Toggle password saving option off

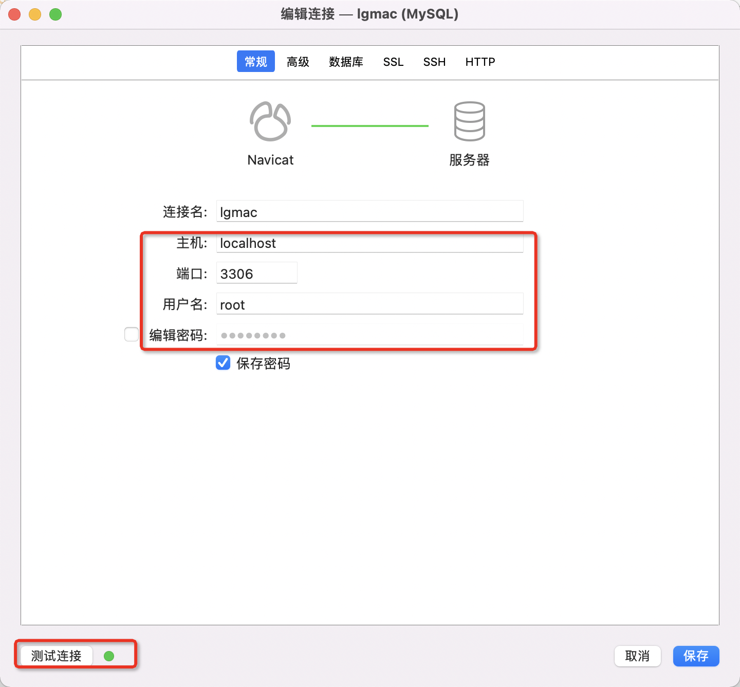[x=223, y=363]
